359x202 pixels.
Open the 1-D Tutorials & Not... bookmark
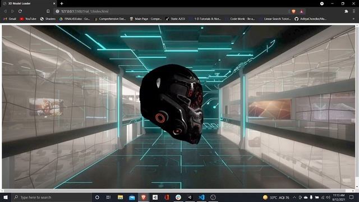[205, 19]
